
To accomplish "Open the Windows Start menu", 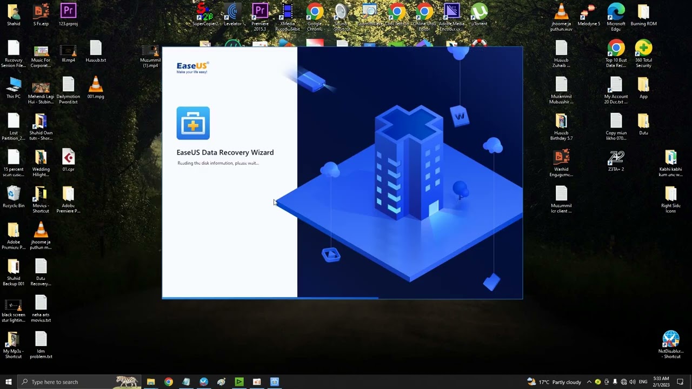I will pyautogui.click(x=9, y=382).
